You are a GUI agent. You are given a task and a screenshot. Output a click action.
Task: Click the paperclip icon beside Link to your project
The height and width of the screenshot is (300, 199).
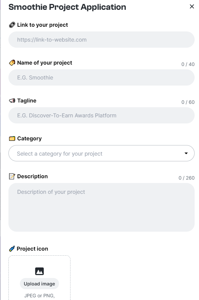pyautogui.click(x=12, y=25)
